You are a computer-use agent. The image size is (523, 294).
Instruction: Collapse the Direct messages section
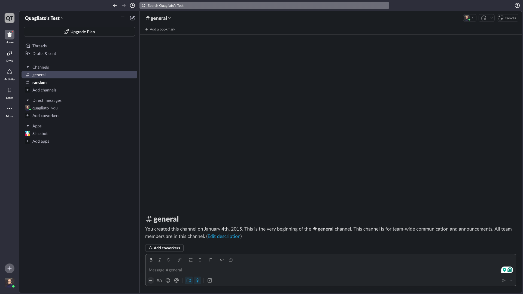(28, 100)
